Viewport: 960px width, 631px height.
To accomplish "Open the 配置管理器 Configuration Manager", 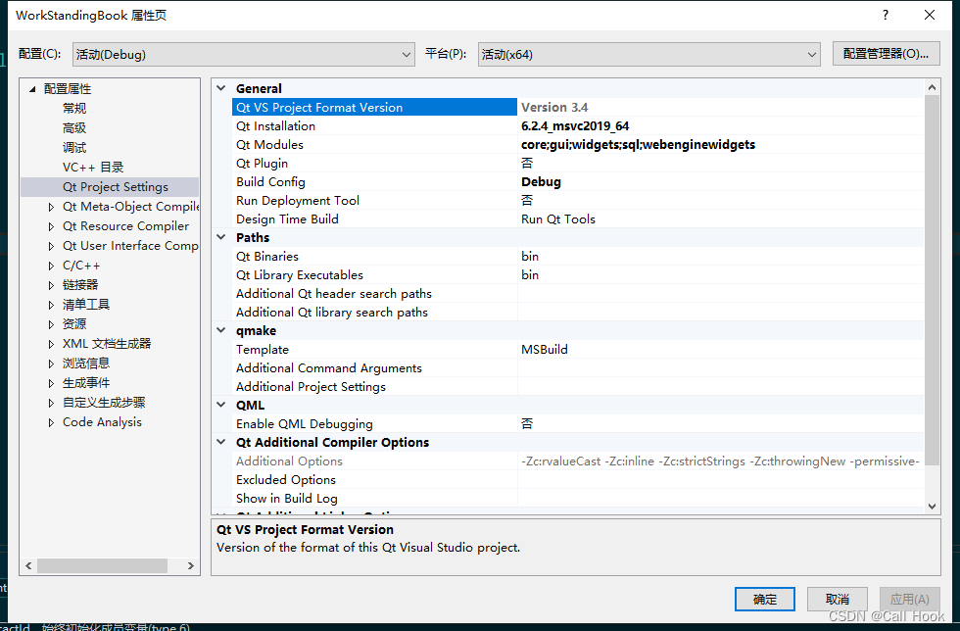I will (886, 54).
